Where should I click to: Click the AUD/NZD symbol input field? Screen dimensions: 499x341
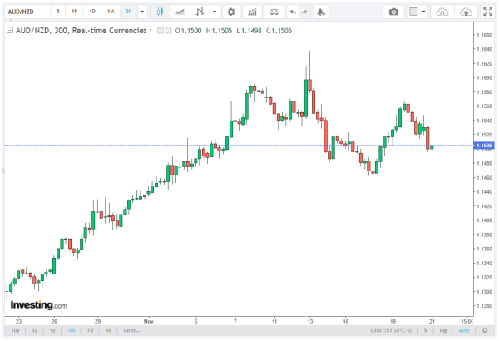(25, 12)
